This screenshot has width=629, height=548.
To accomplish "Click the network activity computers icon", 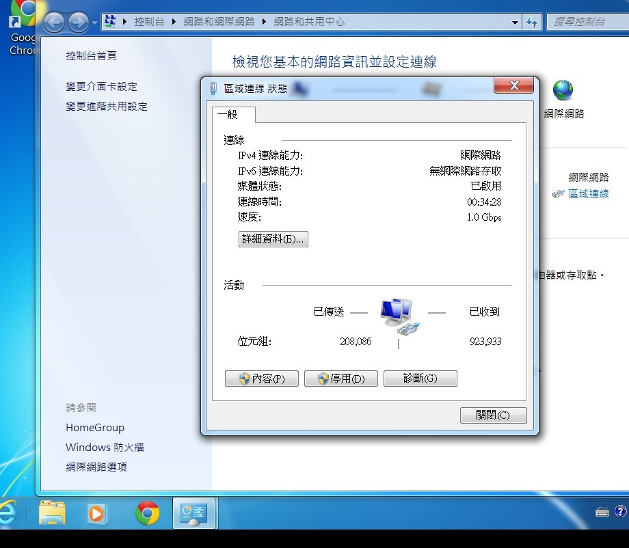I will [399, 316].
